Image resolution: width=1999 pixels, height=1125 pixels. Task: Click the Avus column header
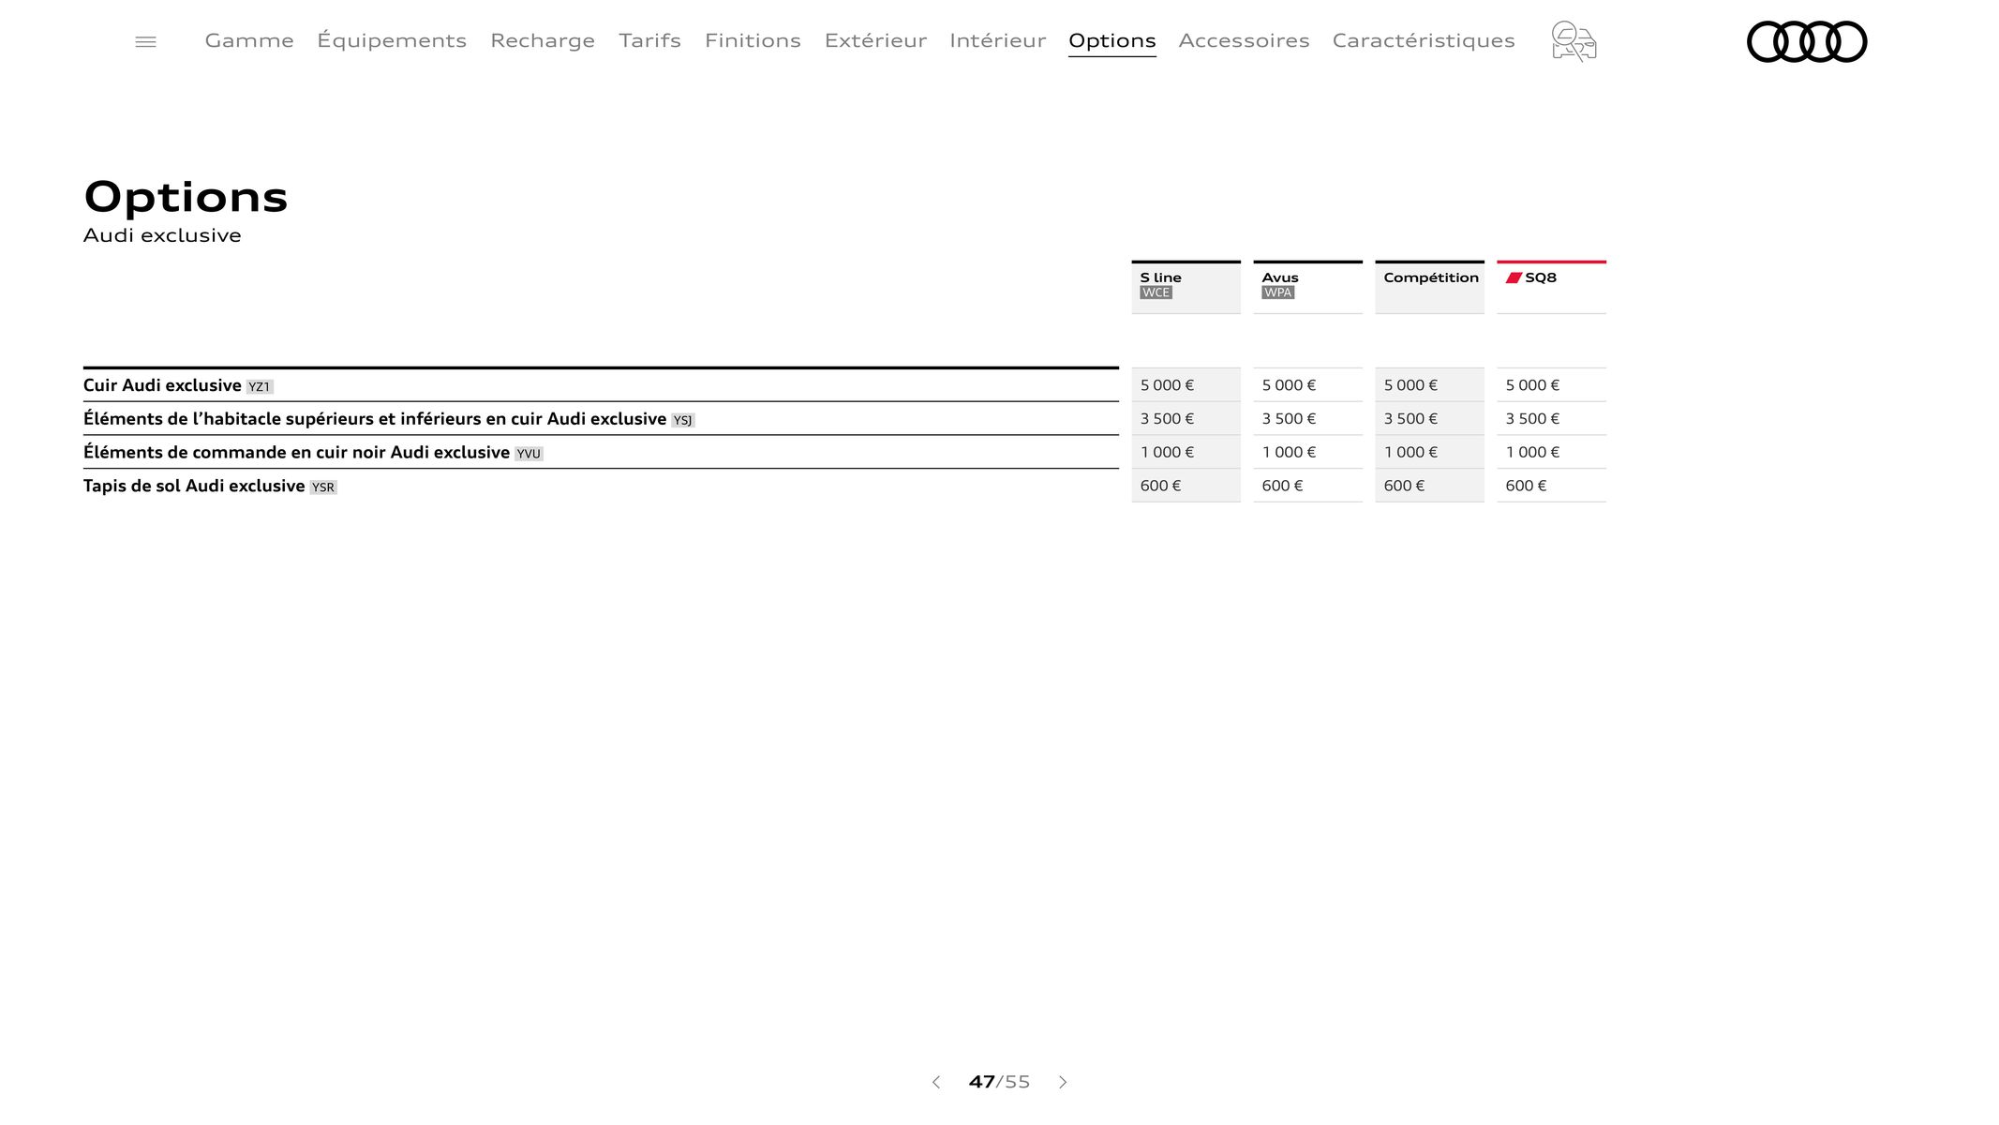tap(1307, 287)
